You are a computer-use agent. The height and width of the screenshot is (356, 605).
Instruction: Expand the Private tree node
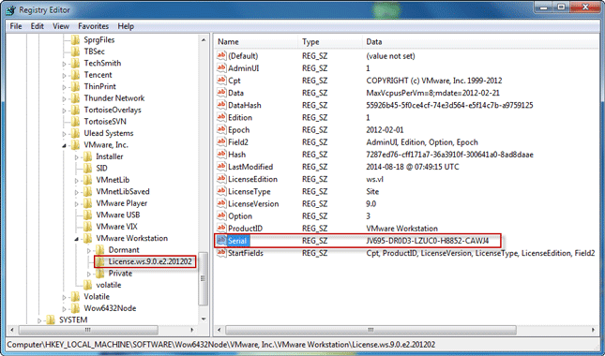[x=89, y=274]
